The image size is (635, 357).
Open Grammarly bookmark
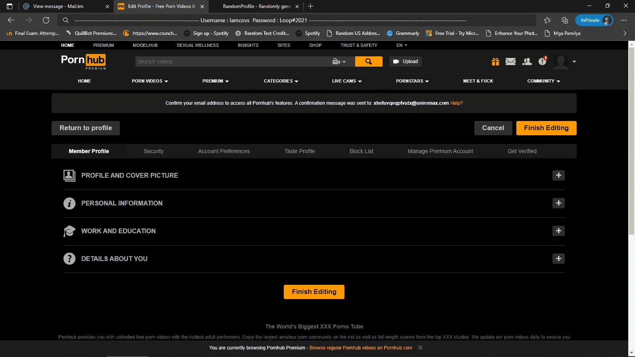(403, 33)
